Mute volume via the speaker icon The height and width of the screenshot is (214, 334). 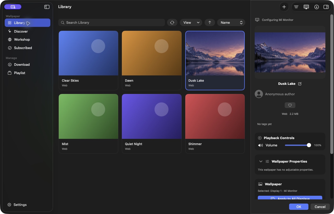click(x=260, y=145)
